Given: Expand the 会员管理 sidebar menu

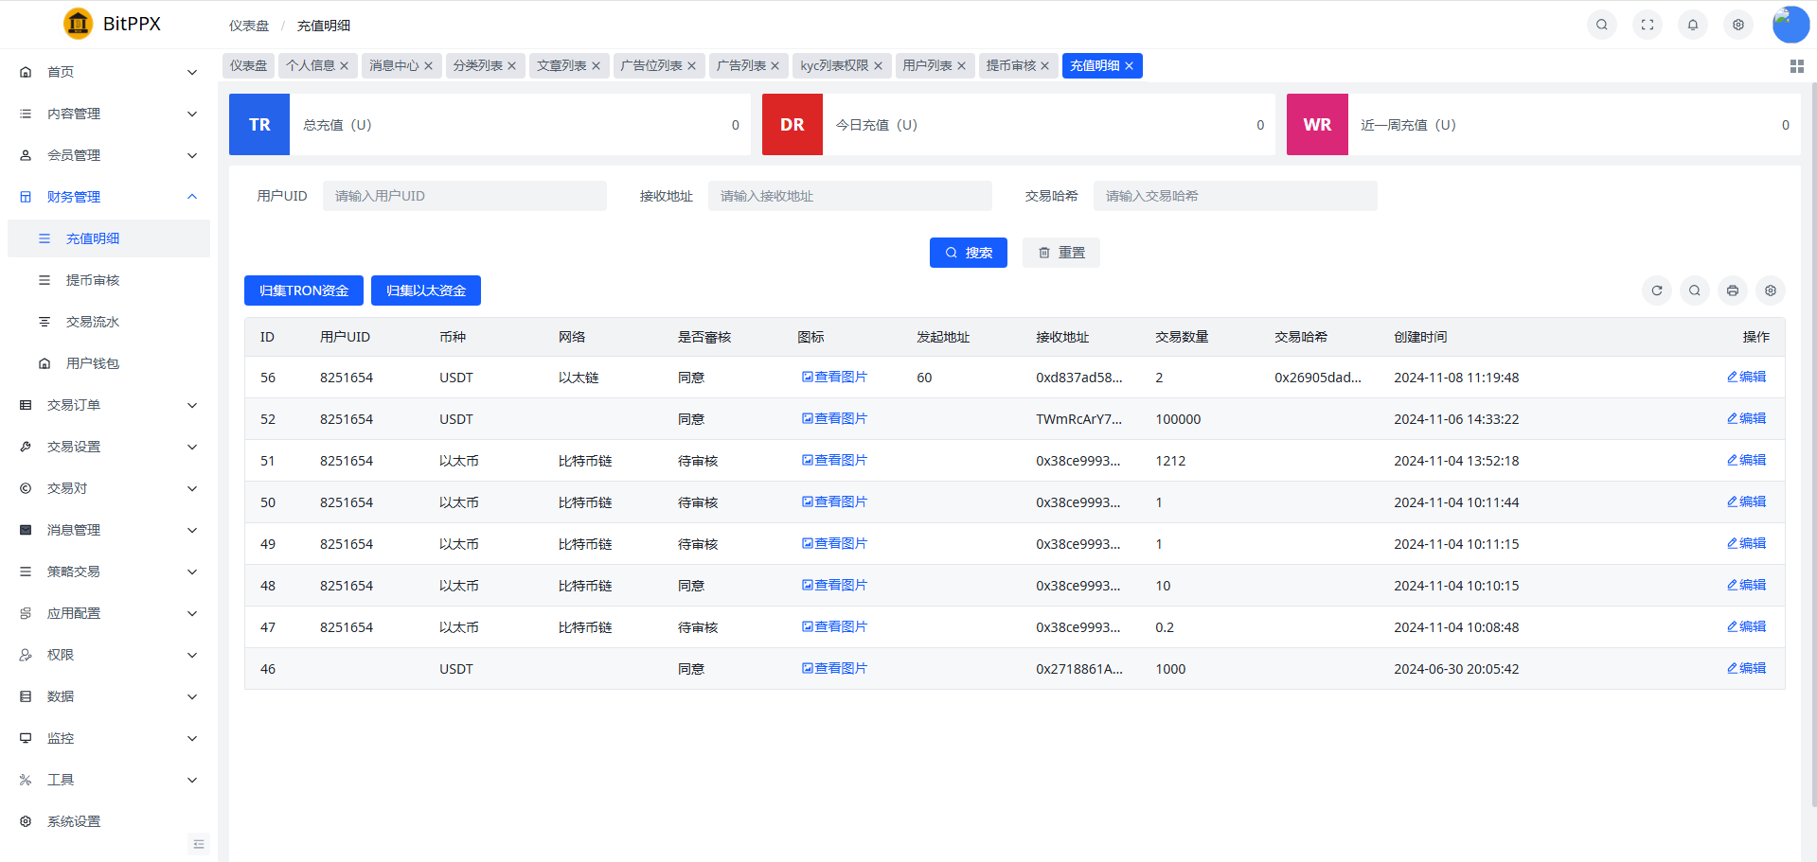Looking at the screenshot, I should [109, 155].
